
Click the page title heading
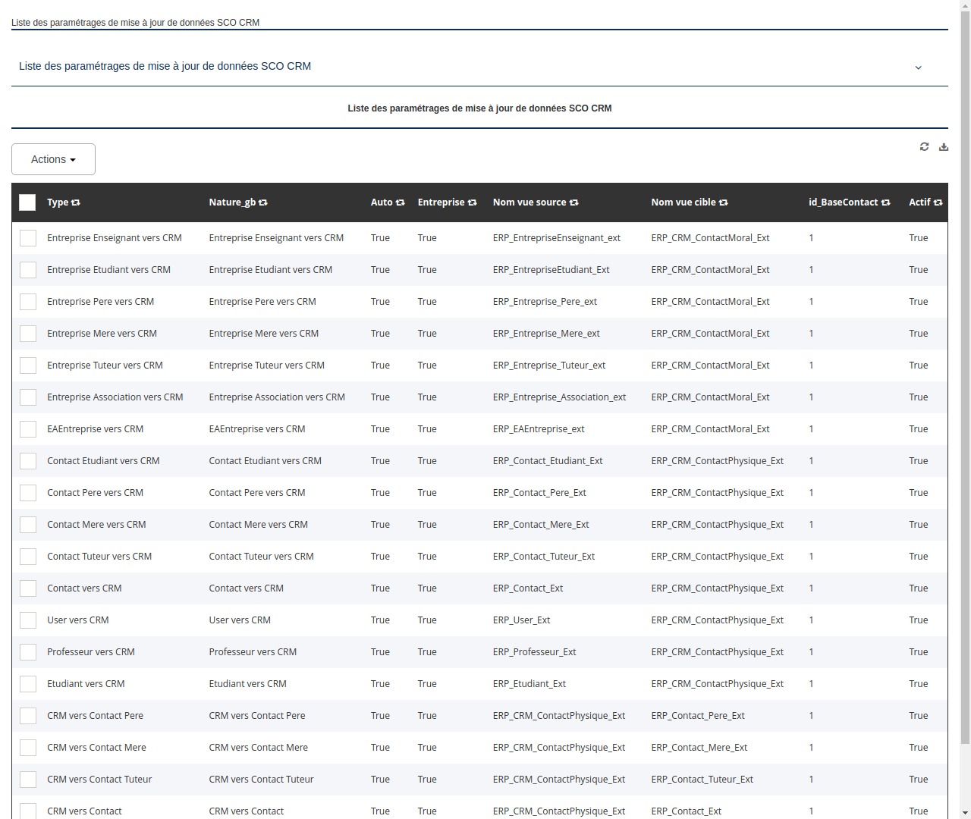point(479,108)
